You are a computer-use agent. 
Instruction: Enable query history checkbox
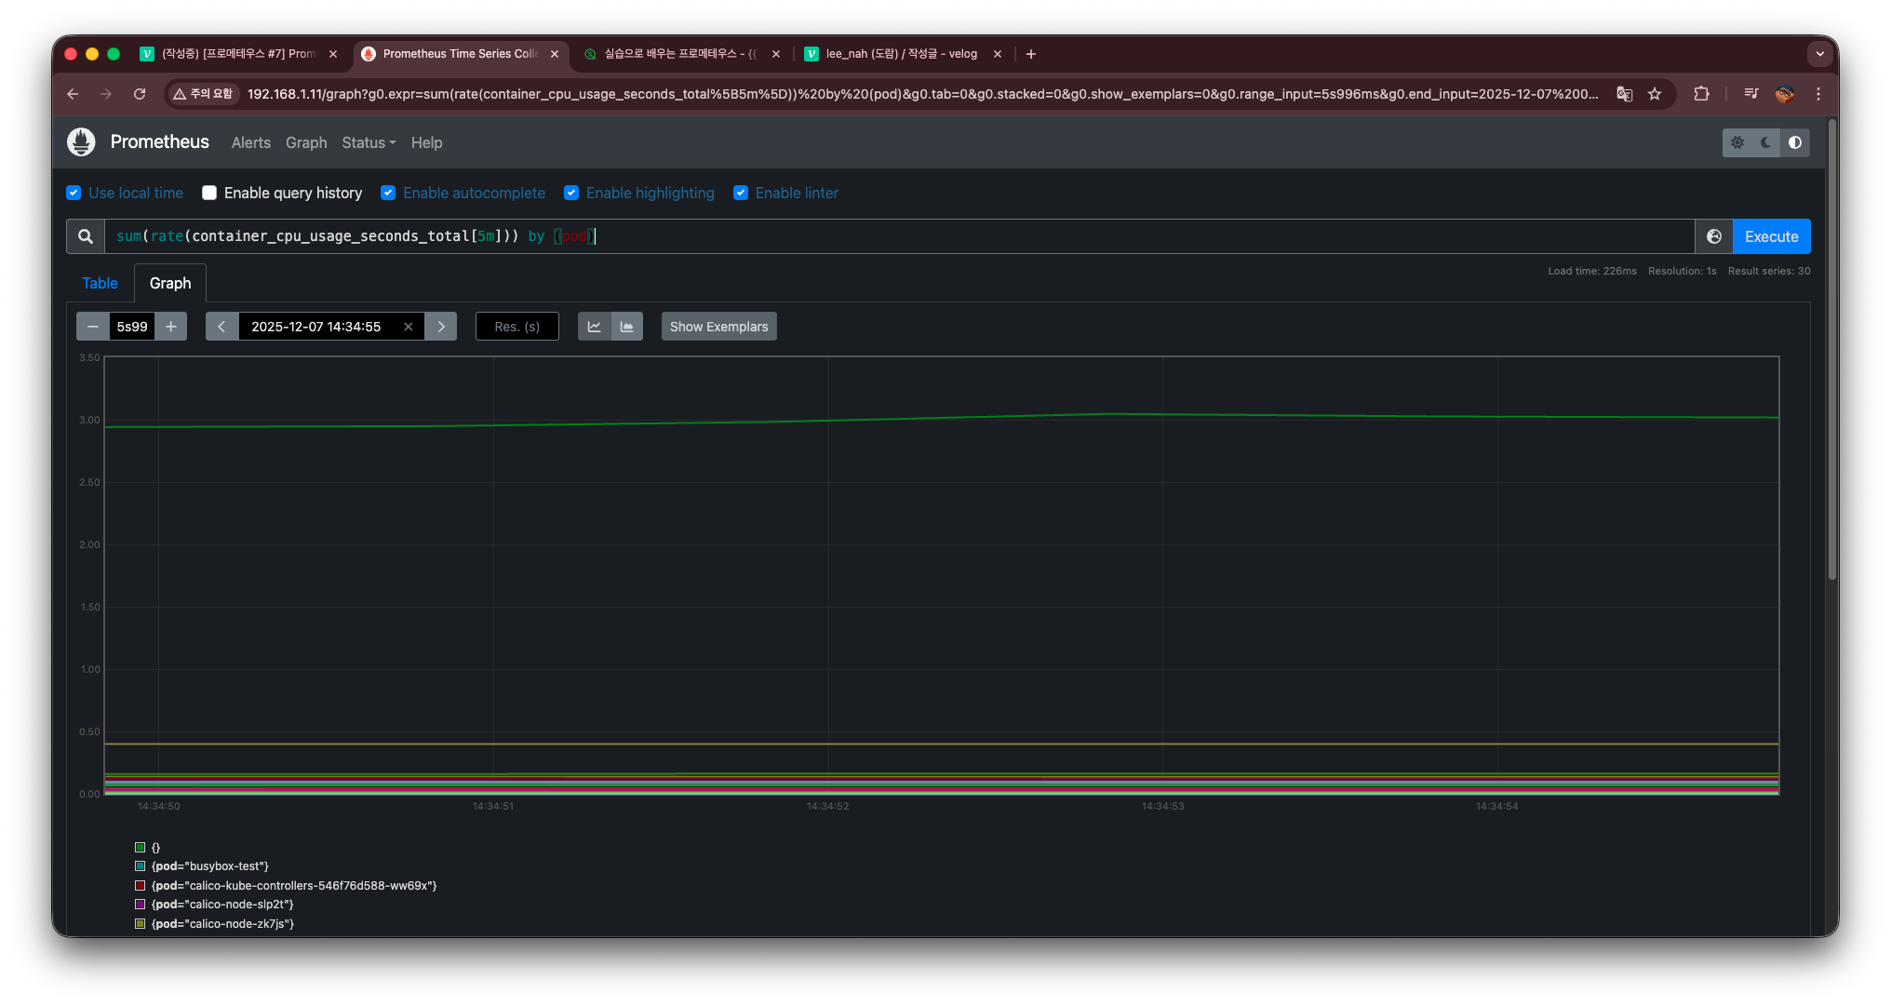pos(209,193)
